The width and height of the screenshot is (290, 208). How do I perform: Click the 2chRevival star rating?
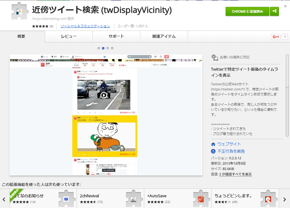point(88,202)
